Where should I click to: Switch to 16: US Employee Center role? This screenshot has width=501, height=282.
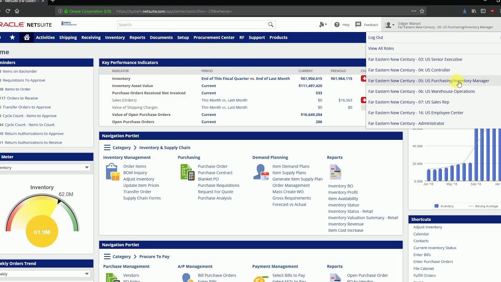416,113
